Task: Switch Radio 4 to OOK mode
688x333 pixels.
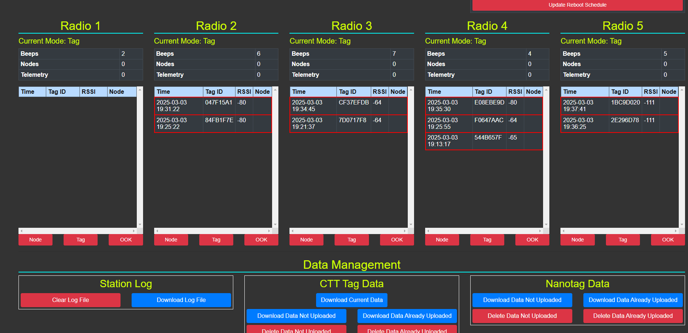Action: pos(532,240)
